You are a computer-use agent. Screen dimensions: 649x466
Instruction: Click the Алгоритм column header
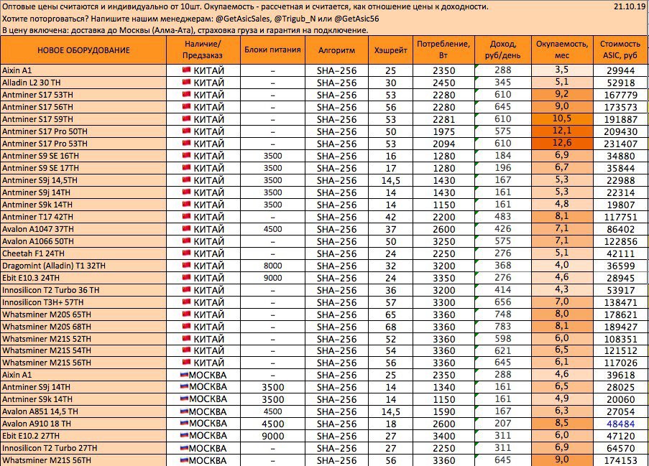(336, 50)
